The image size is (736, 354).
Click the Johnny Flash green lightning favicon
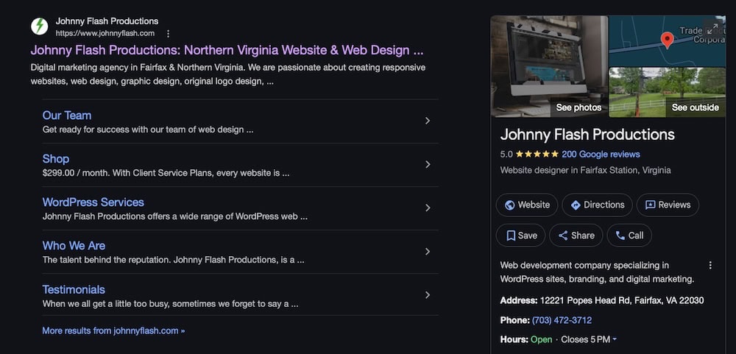tap(40, 26)
